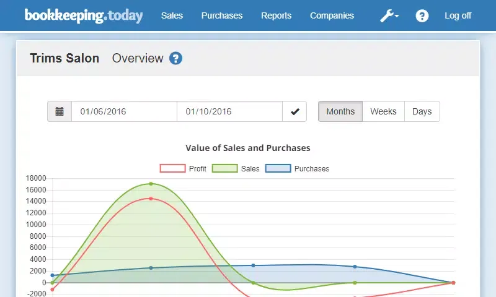Switch chart grouping to Weeks

pyautogui.click(x=383, y=111)
